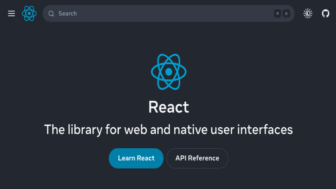This screenshot has width=336, height=189.
Task: Toggle the light/dark theme sun icon
Action: [308, 13]
